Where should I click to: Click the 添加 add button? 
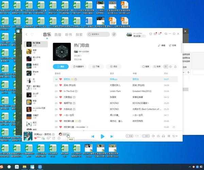114,66
